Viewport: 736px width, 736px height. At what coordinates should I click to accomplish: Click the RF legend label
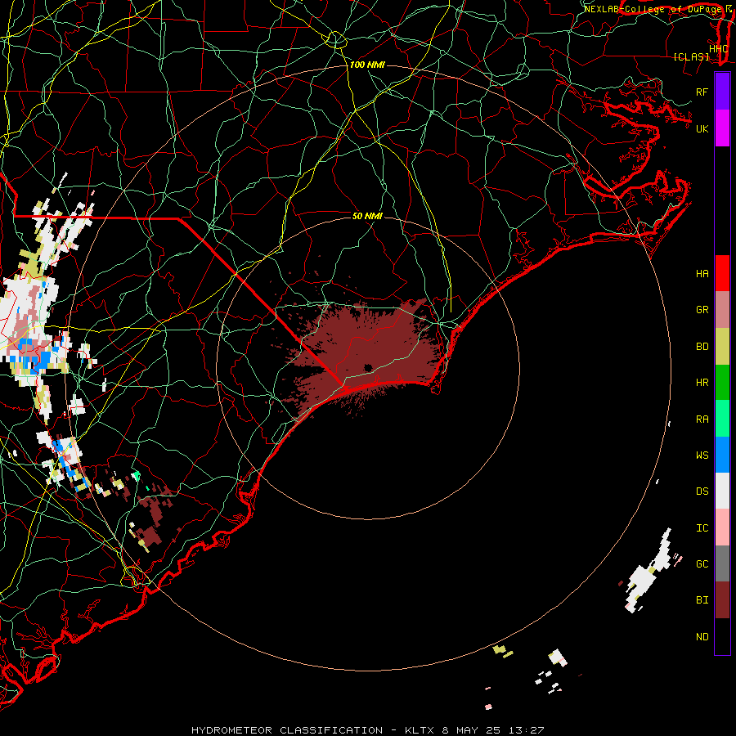[702, 92]
